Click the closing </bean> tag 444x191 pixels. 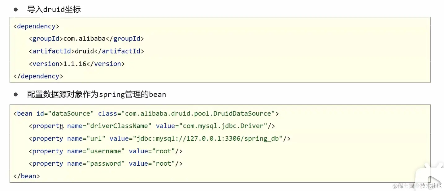[27, 176]
